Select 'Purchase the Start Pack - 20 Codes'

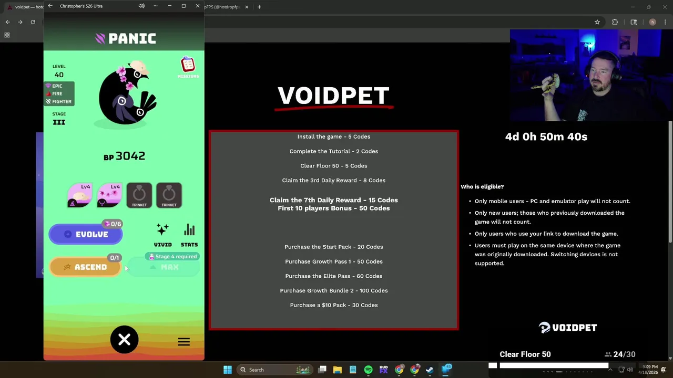[x=334, y=247]
